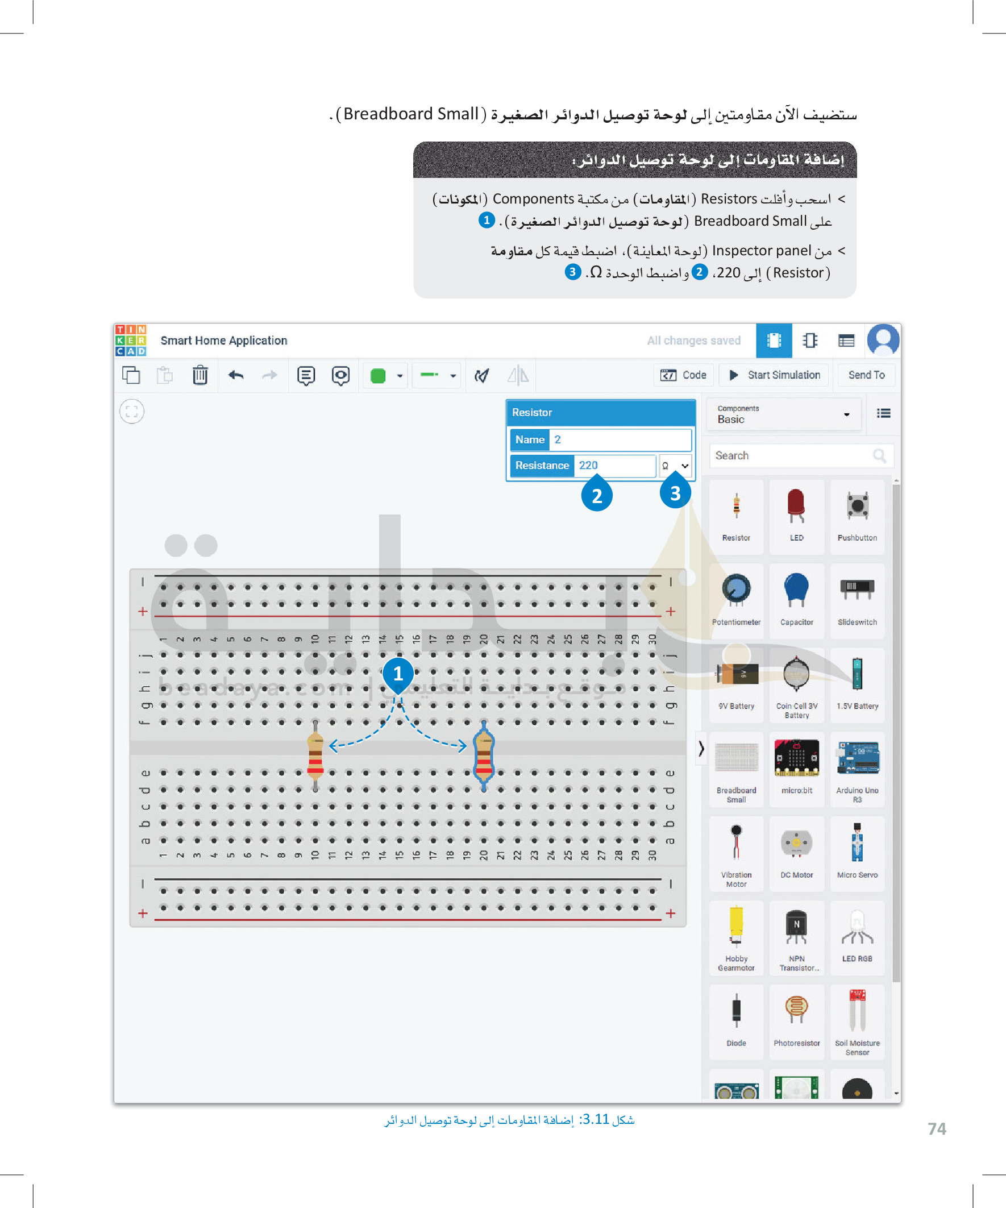This screenshot has width=1006, height=1208.
Task: Click the Copy icon in toolbar
Action: [131, 375]
